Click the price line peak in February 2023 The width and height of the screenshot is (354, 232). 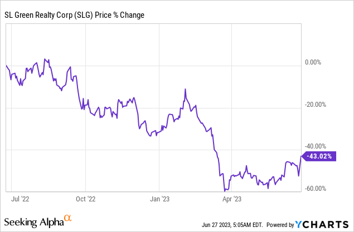pyautogui.click(x=185, y=89)
